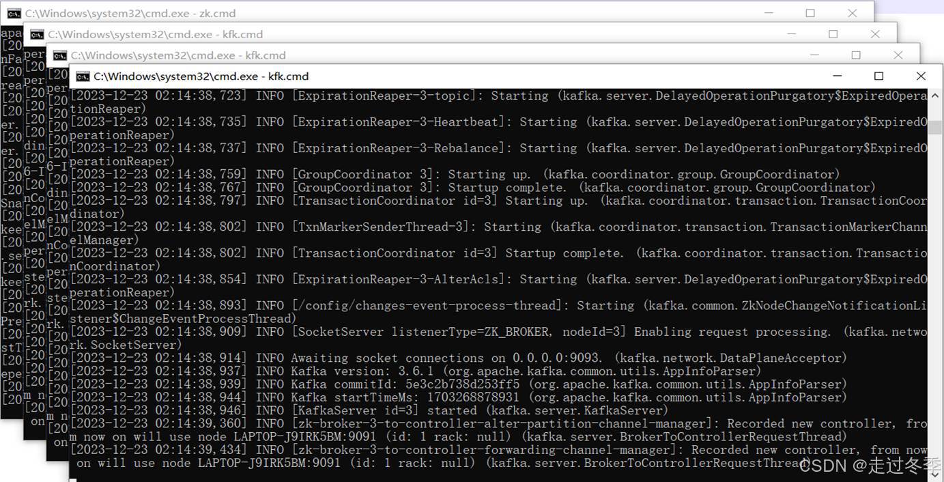Maximize the second kfk.cmd window
Image resolution: width=944 pixels, height=482 pixels.
tap(833, 34)
